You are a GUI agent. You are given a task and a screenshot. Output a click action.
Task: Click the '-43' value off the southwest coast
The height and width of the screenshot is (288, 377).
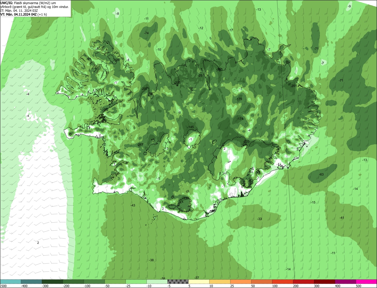pos(133,205)
